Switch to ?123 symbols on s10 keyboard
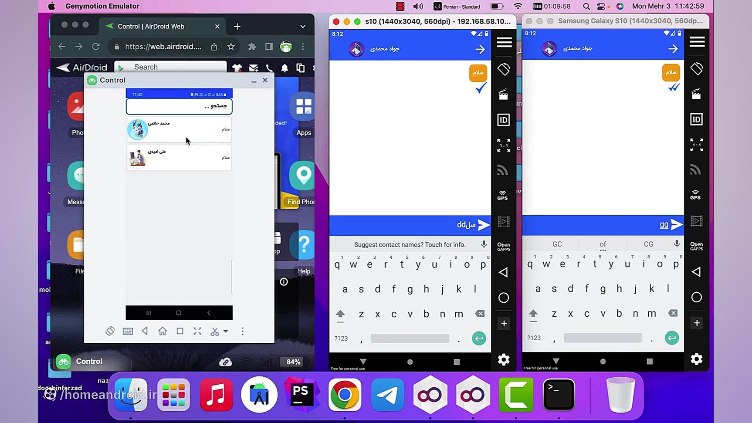 pyautogui.click(x=341, y=338)
